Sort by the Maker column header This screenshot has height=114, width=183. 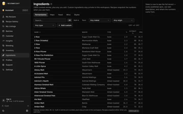coord(85,32)
